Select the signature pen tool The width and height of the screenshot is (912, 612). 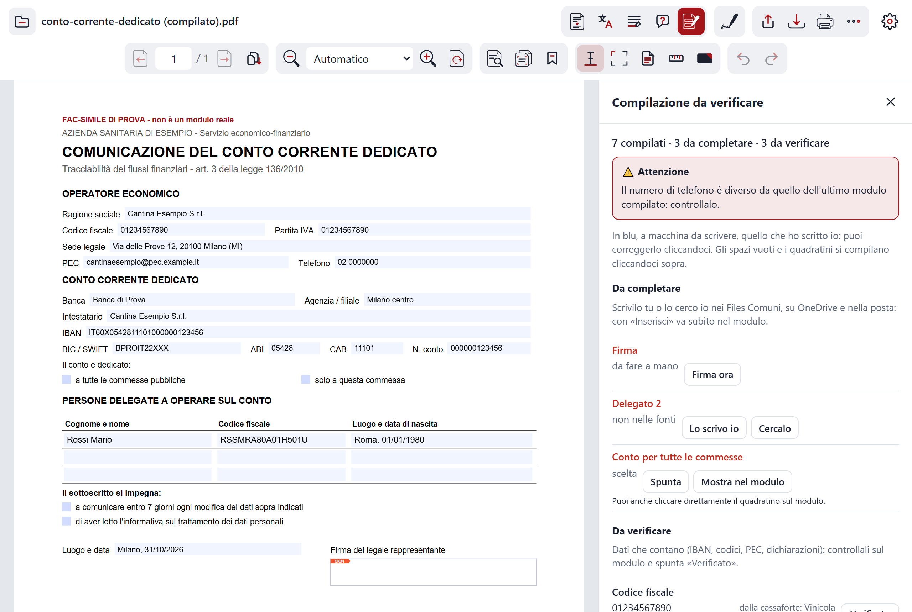click(x=729, y=21)
